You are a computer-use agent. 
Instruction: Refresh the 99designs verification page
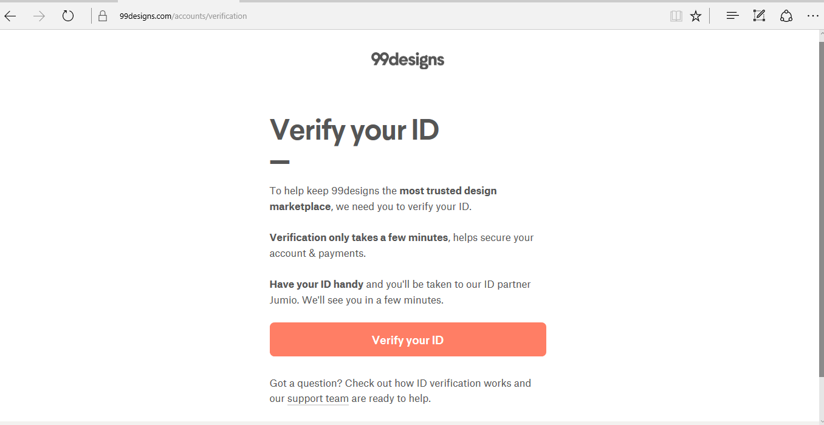click(68, 16)
